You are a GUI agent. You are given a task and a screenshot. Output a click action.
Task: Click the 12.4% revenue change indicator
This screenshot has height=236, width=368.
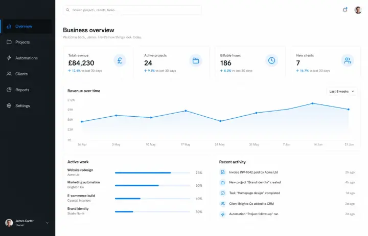point(75,71)
